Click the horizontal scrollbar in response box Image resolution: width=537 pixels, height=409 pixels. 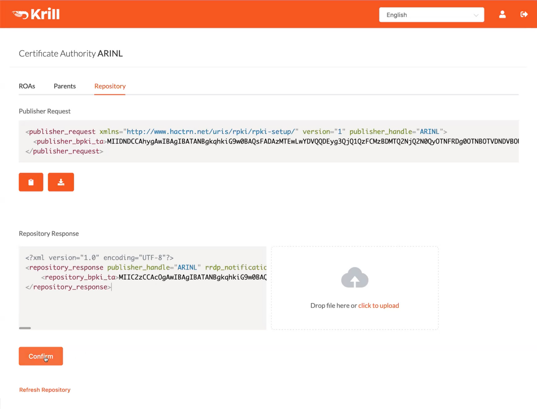pos(25,328)
